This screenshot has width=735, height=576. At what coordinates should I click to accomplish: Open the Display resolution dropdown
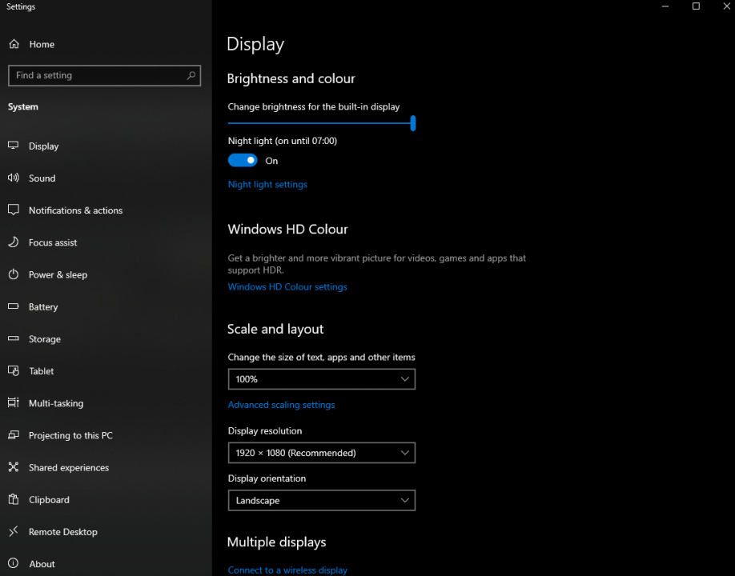(x=321, y=453)
